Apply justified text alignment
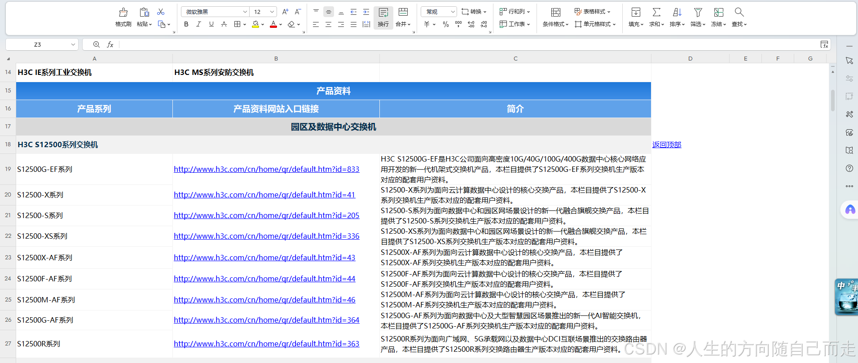The width and height of the screenshot is (858, 363). 354,24
